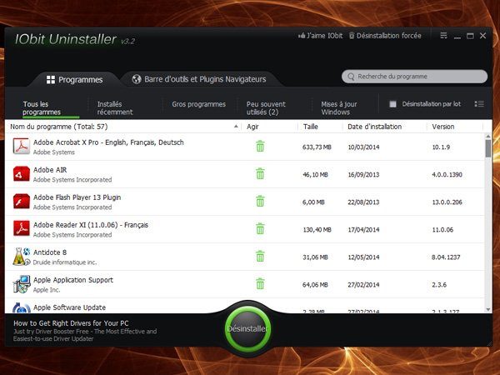The height and width of the screenshot is (375, 500).
Task: Maximize the IObit Uninstaller window
Action: (470, 36)
